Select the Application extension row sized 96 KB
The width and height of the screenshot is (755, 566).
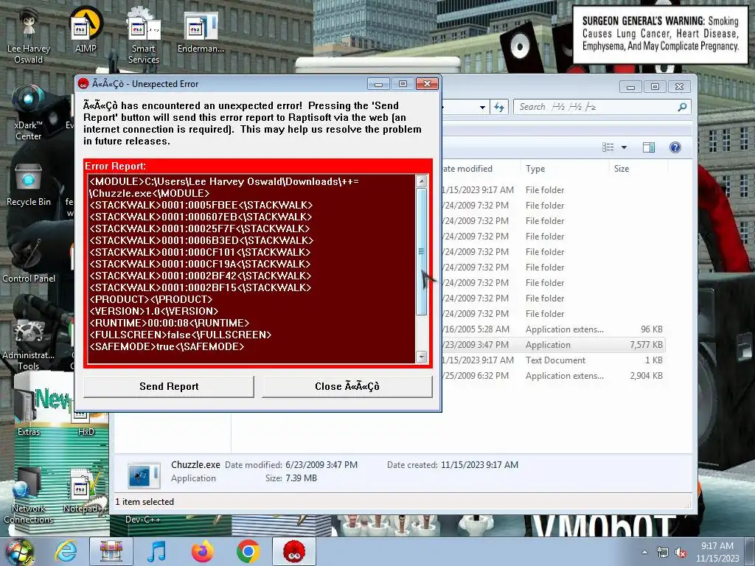554,329
